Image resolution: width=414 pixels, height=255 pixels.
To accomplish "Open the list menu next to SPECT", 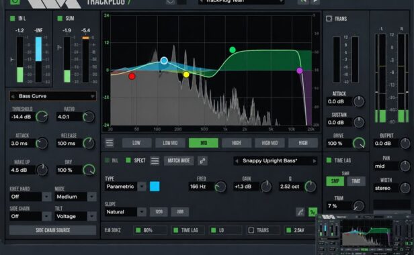I will pos(155,160).
